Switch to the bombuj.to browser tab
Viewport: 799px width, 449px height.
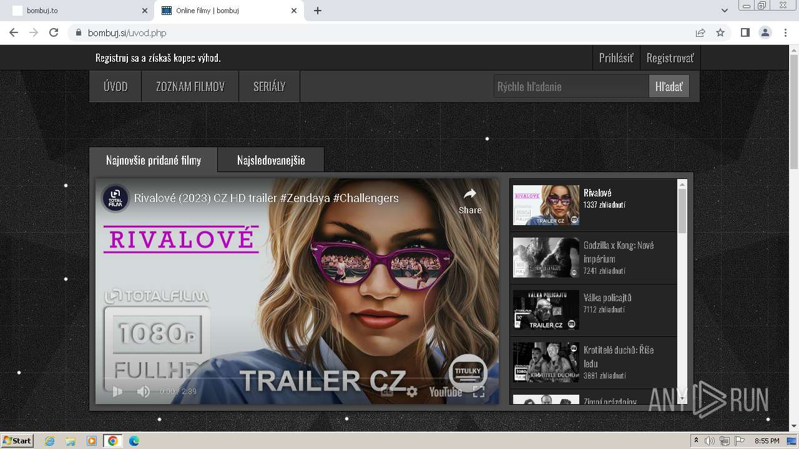click(x=78, y=11)
